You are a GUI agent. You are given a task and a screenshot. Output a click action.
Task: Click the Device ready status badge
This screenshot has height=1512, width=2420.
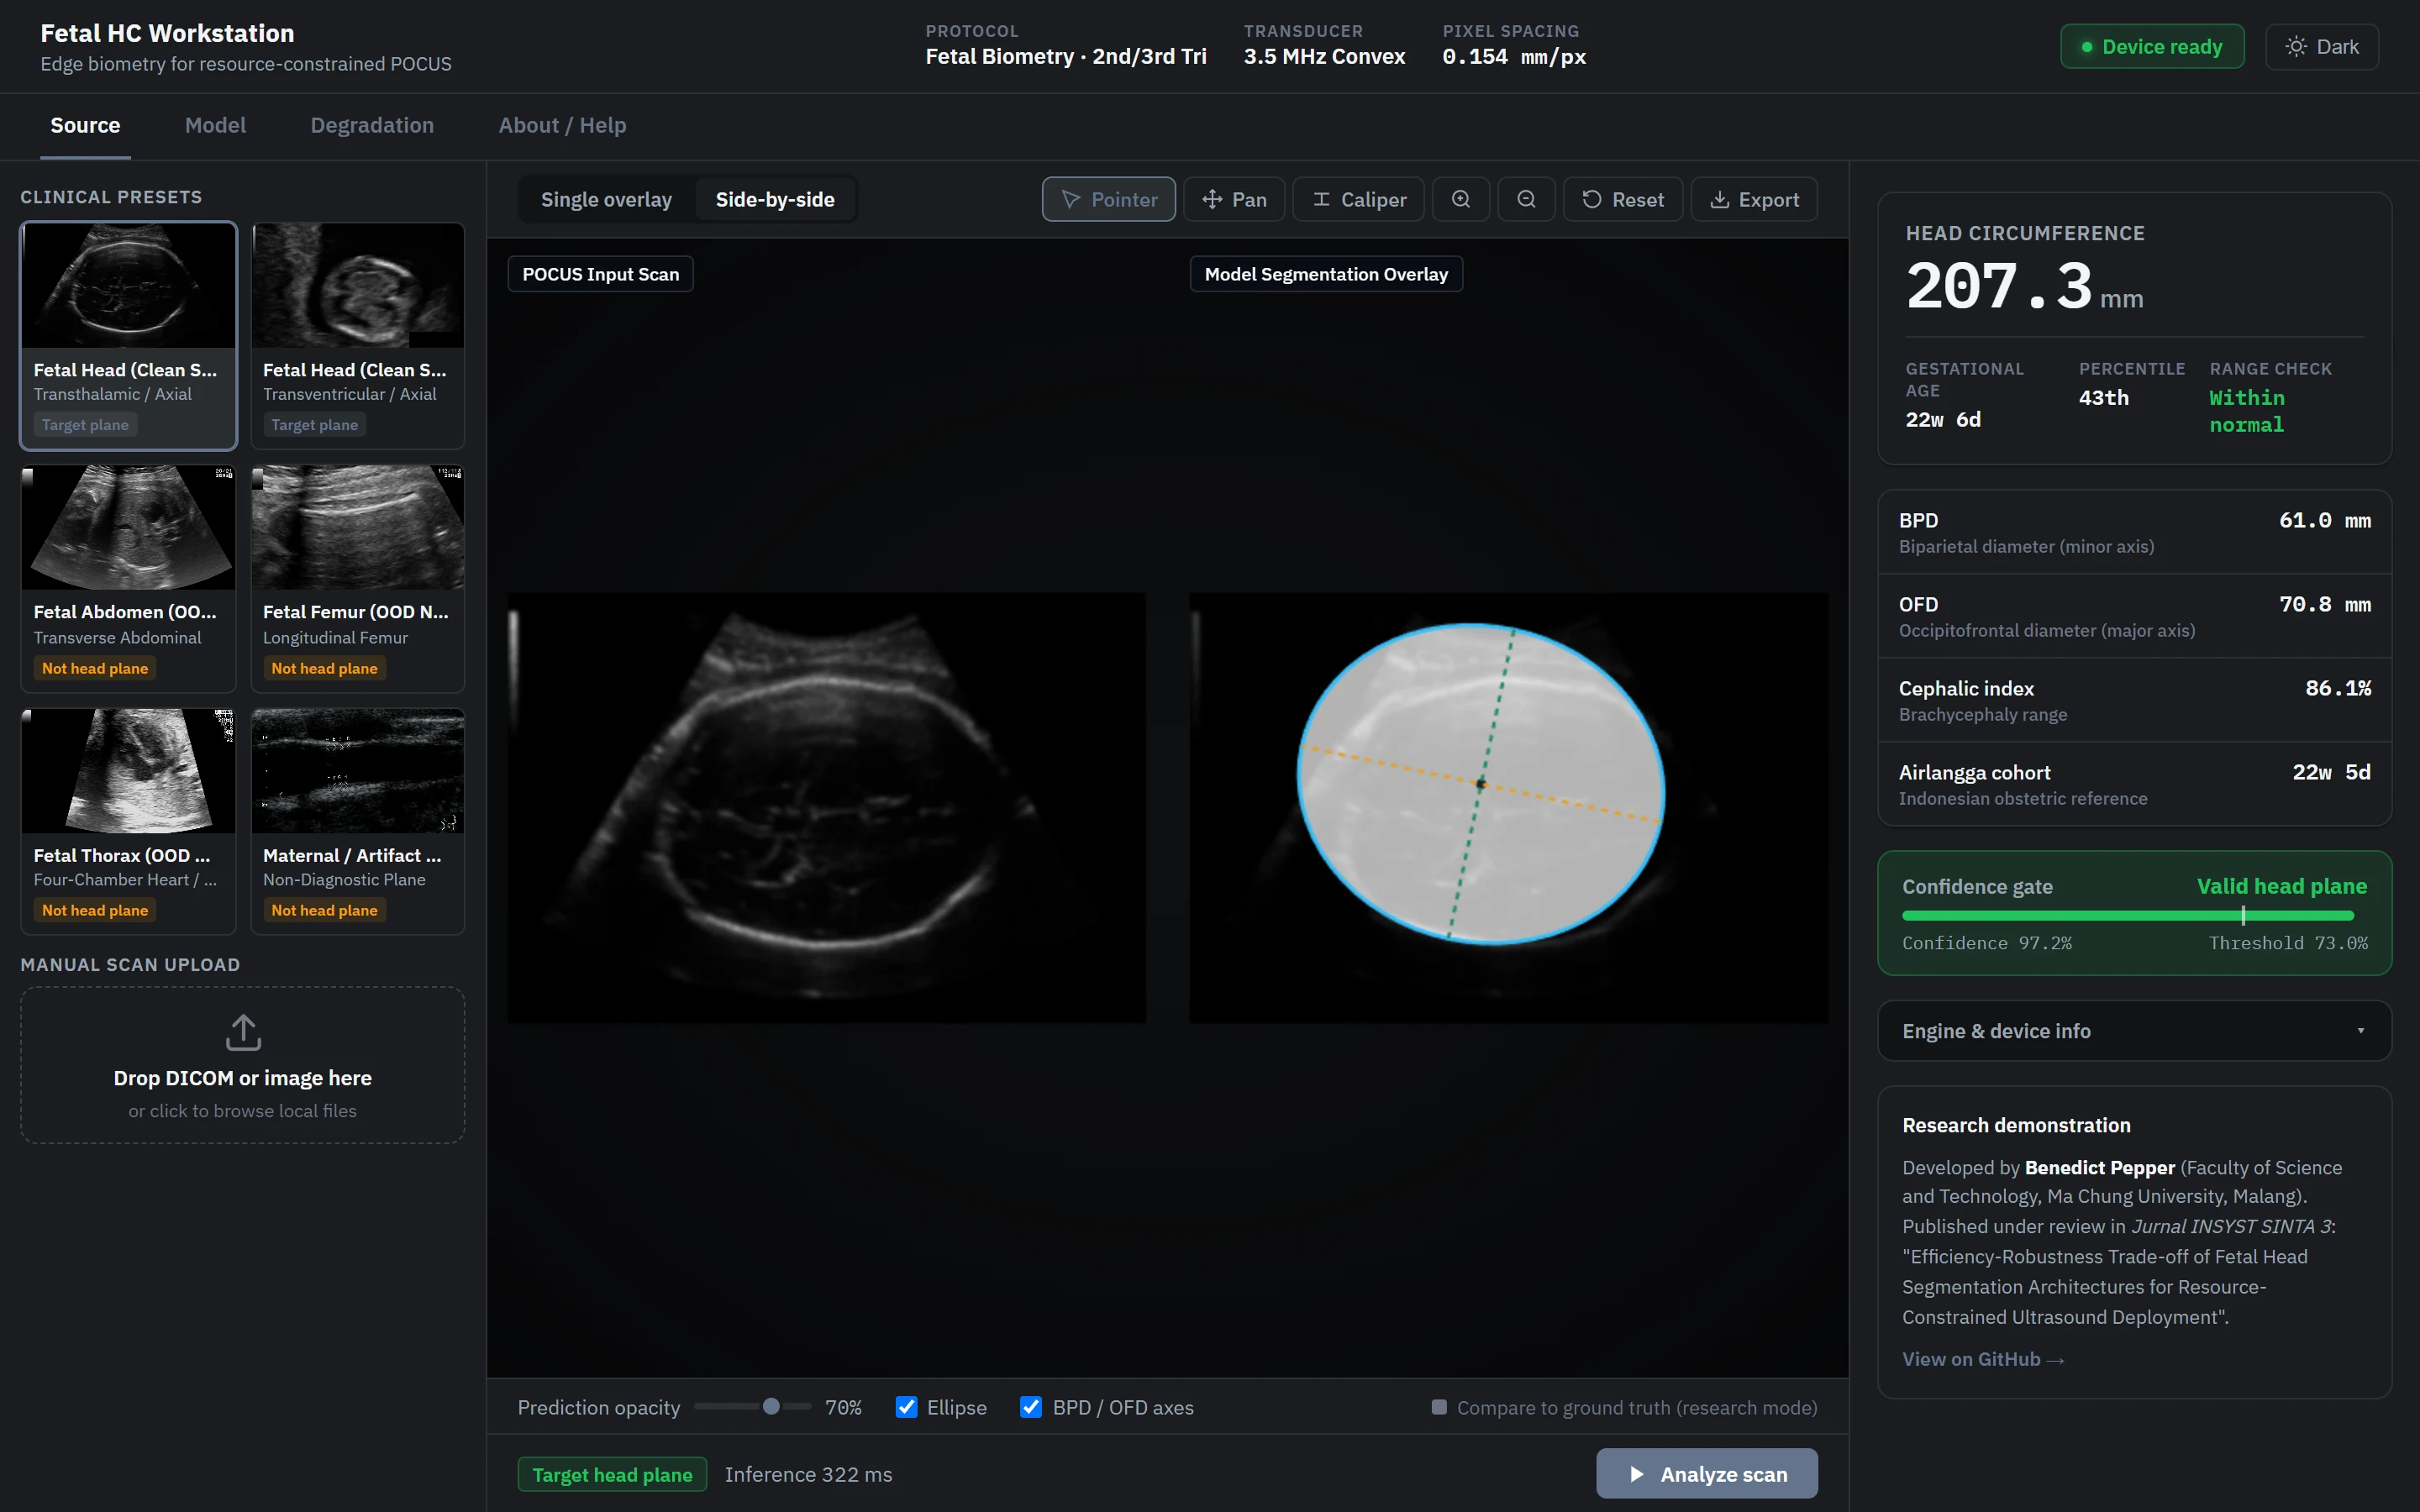[x=2152, y=47]
